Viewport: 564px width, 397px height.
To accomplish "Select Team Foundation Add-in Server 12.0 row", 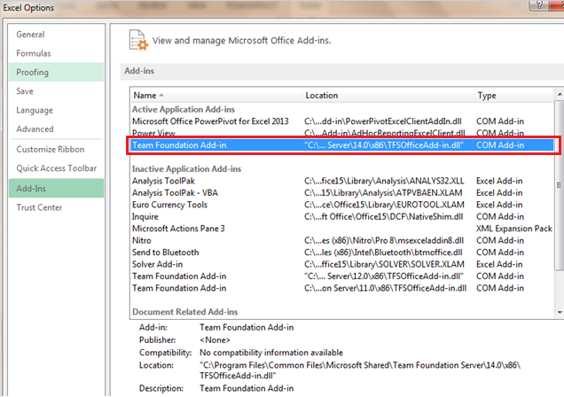I will 341,276.
